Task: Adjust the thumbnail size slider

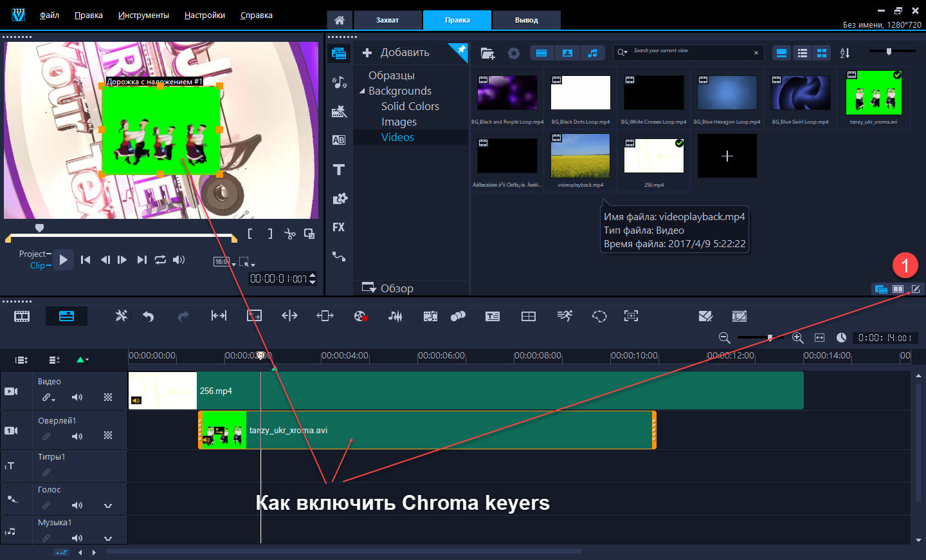Action: tap(889, 51)
